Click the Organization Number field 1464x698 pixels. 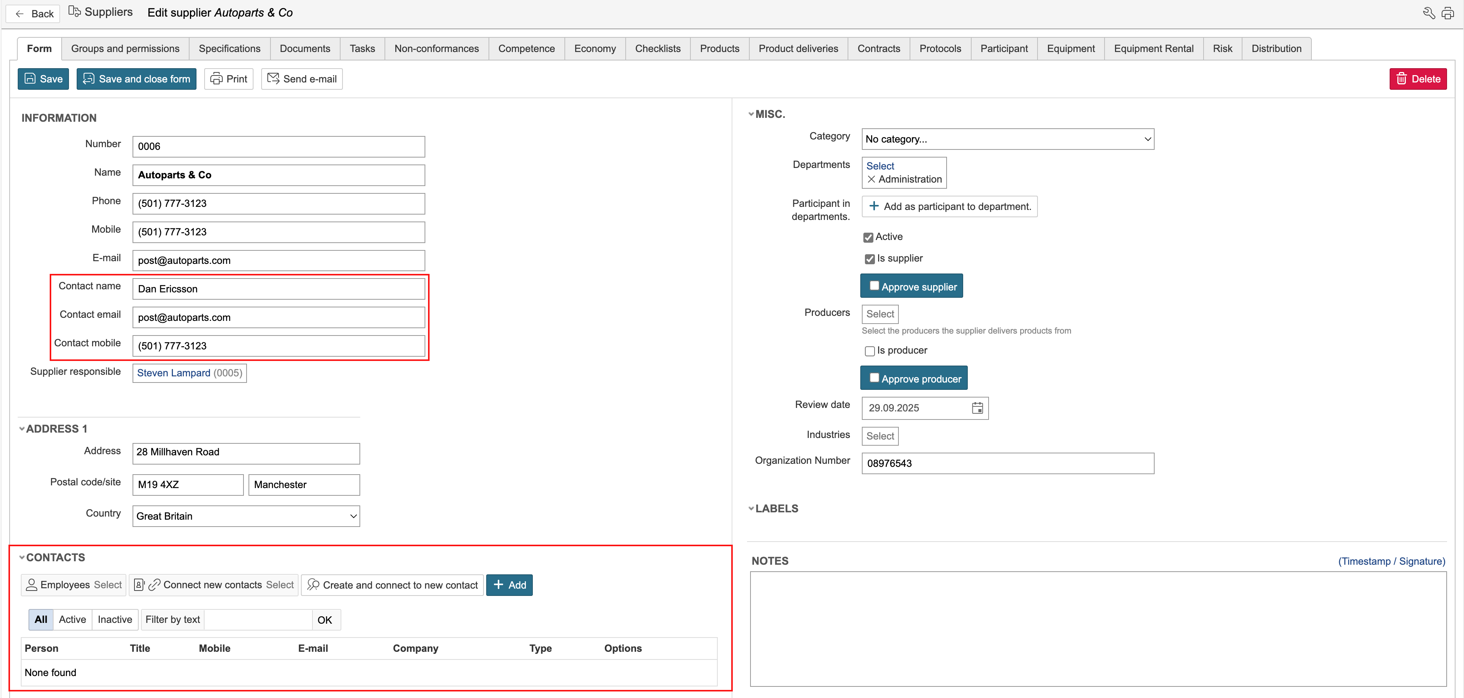coord(1007,463)
